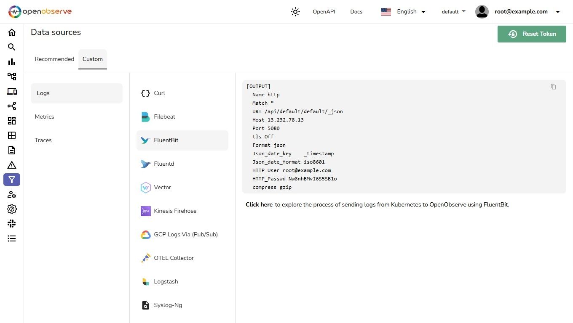This screenshot has height=323, width=573.
Task: Open the IAM user settings icon
Action: (12, 194)
